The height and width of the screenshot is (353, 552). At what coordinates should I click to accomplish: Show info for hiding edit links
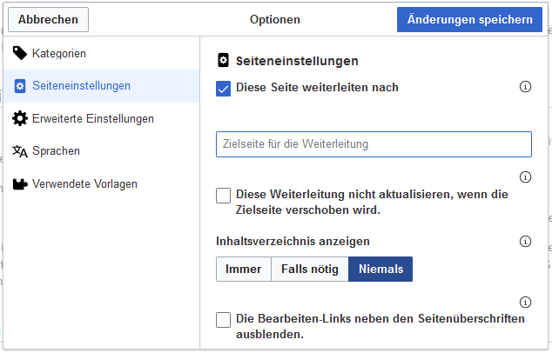[525, 302]
